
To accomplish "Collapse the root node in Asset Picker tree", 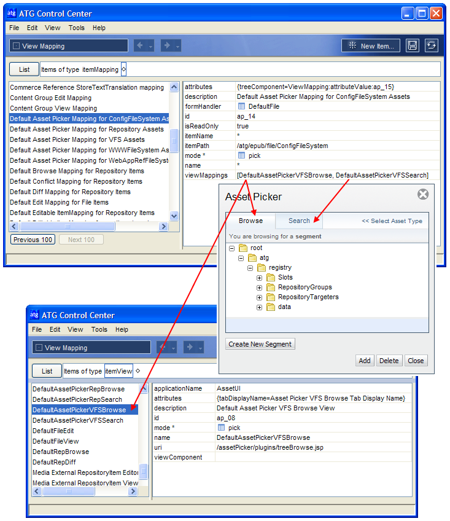I will 232,248.
